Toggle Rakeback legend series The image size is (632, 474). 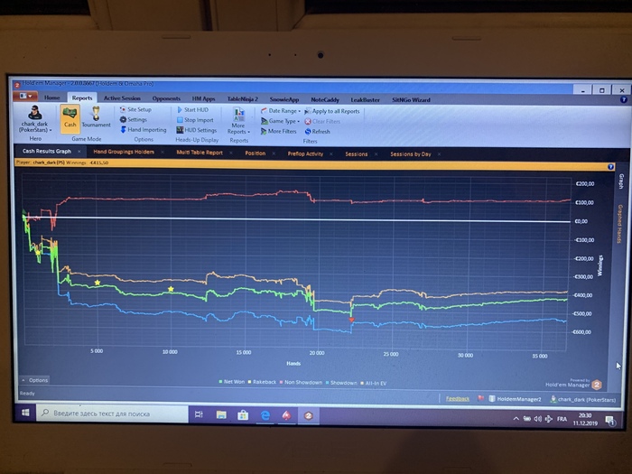[x=262, y=382]
